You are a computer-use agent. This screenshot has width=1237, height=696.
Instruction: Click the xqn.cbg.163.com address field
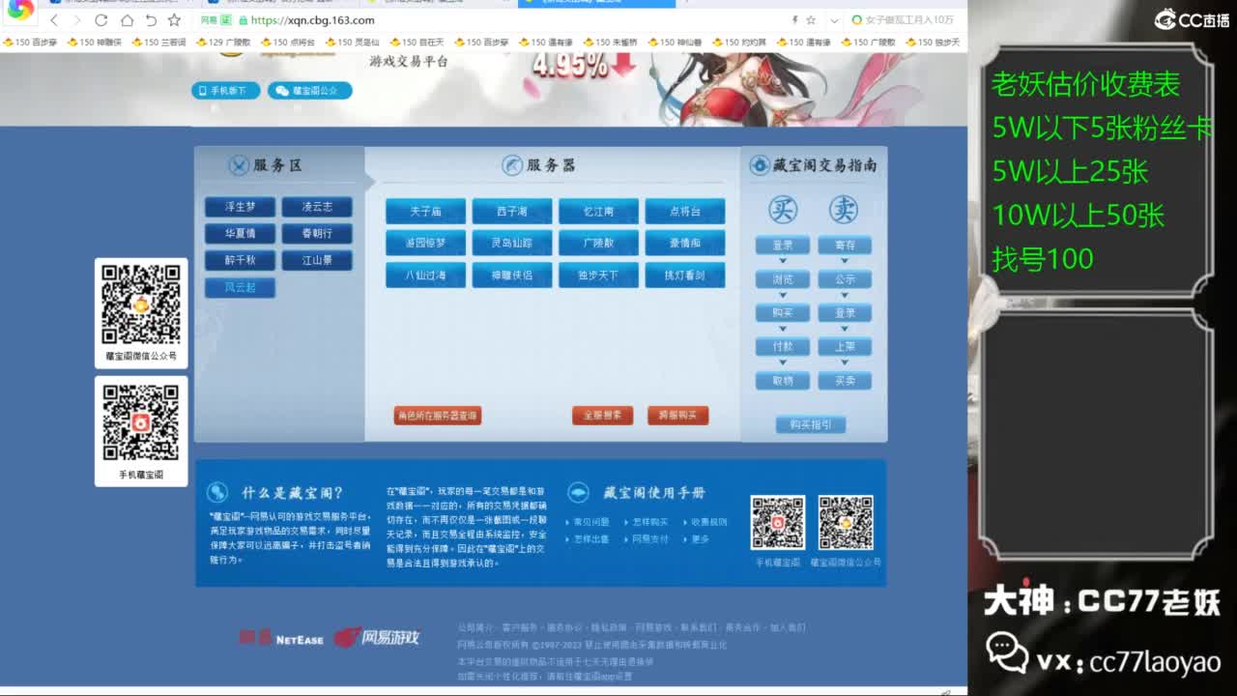tap(312, 20)
